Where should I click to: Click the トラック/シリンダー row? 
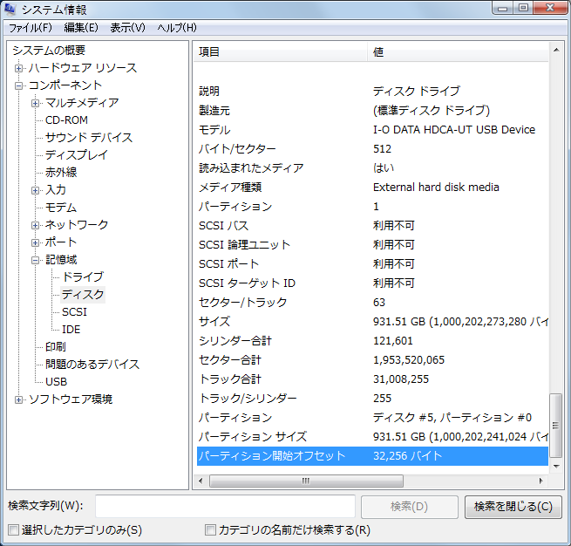pos(372,398)
